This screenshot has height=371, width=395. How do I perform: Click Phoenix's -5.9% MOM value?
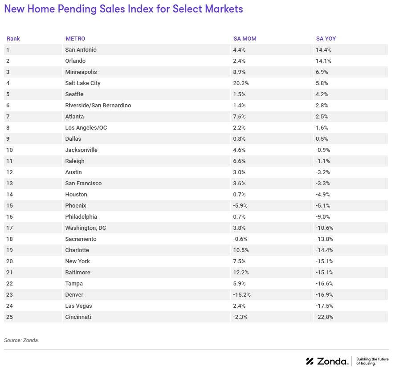[240, 206]
